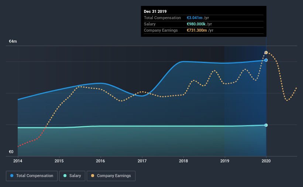Screen dimensions: 303x187
Task: Click the 2014 x-axis label
Action: [x=18, y=161]
